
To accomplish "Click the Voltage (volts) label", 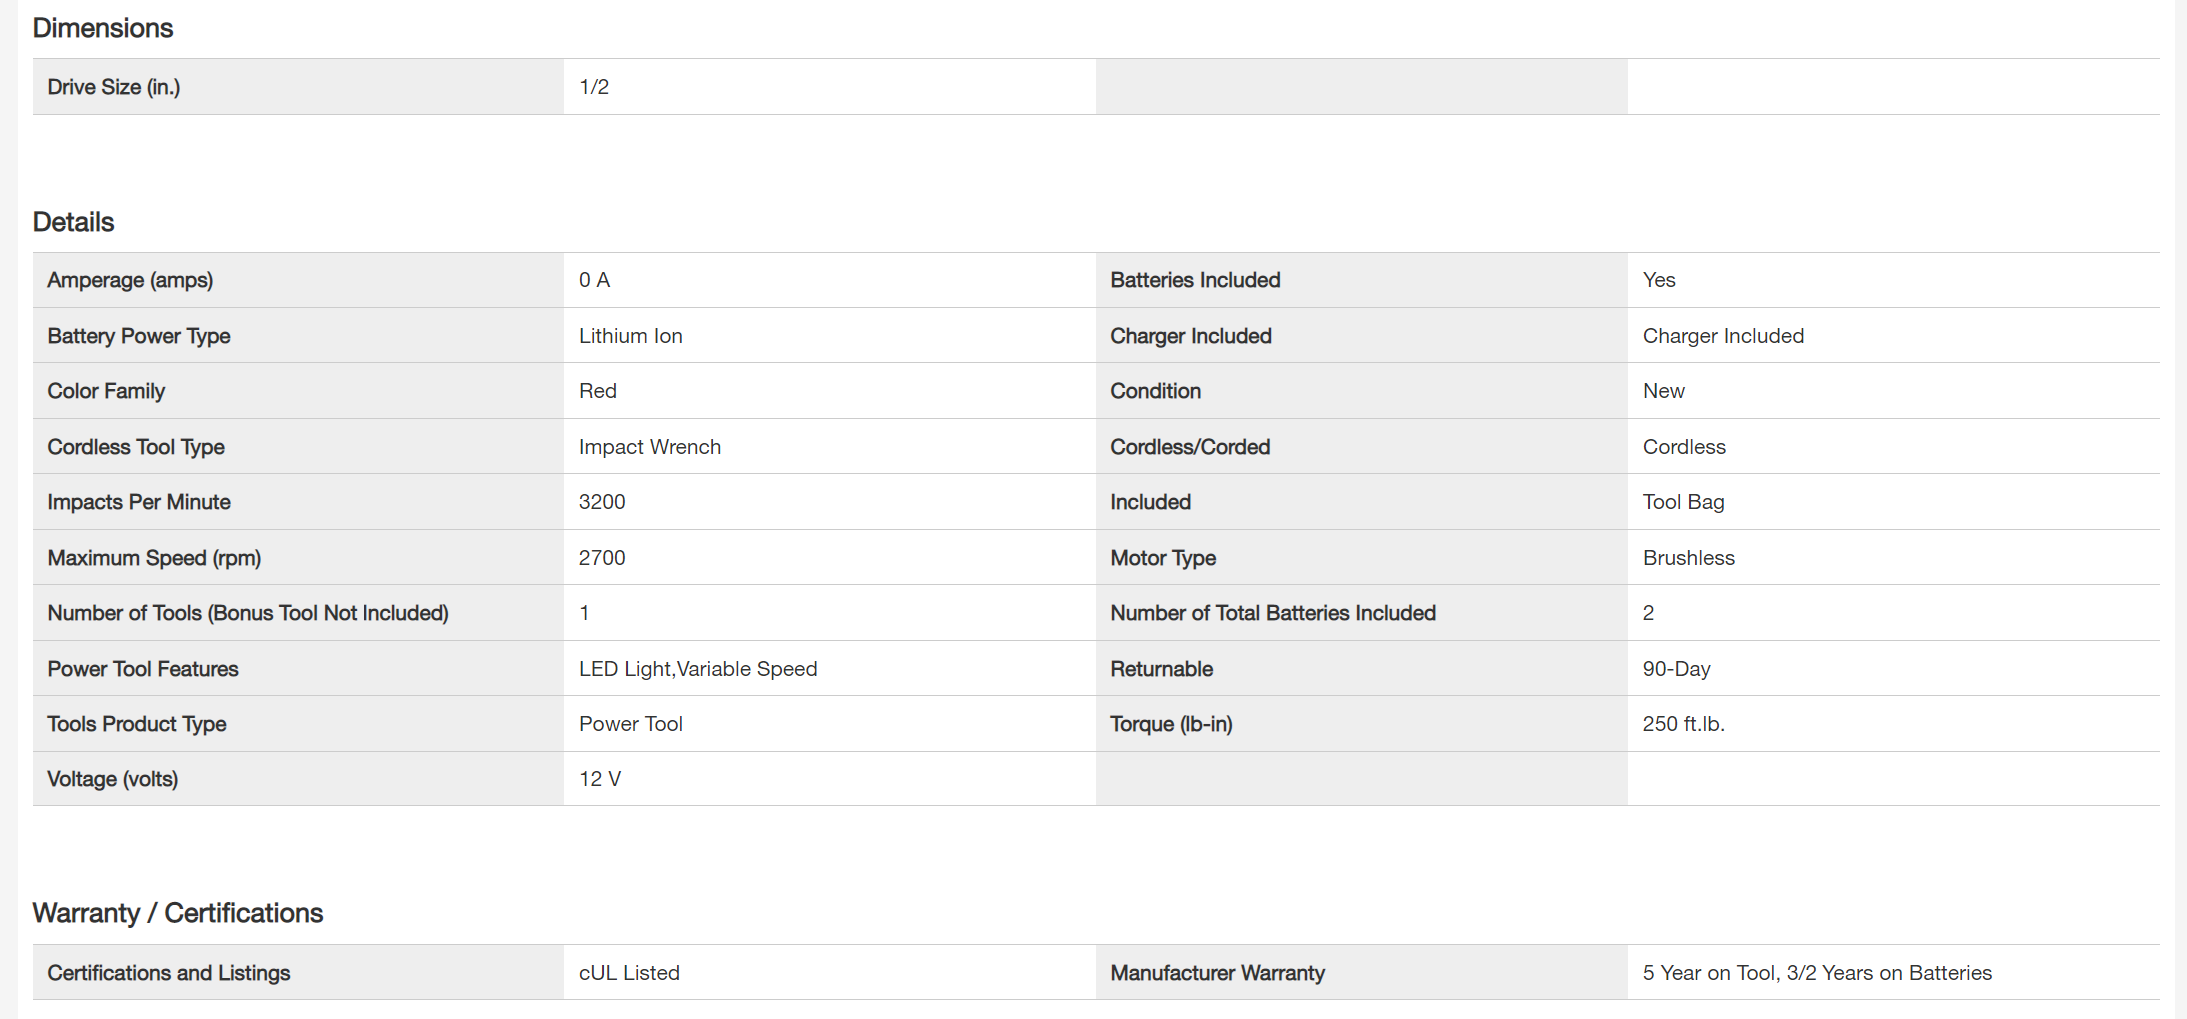I will point(113,779).
